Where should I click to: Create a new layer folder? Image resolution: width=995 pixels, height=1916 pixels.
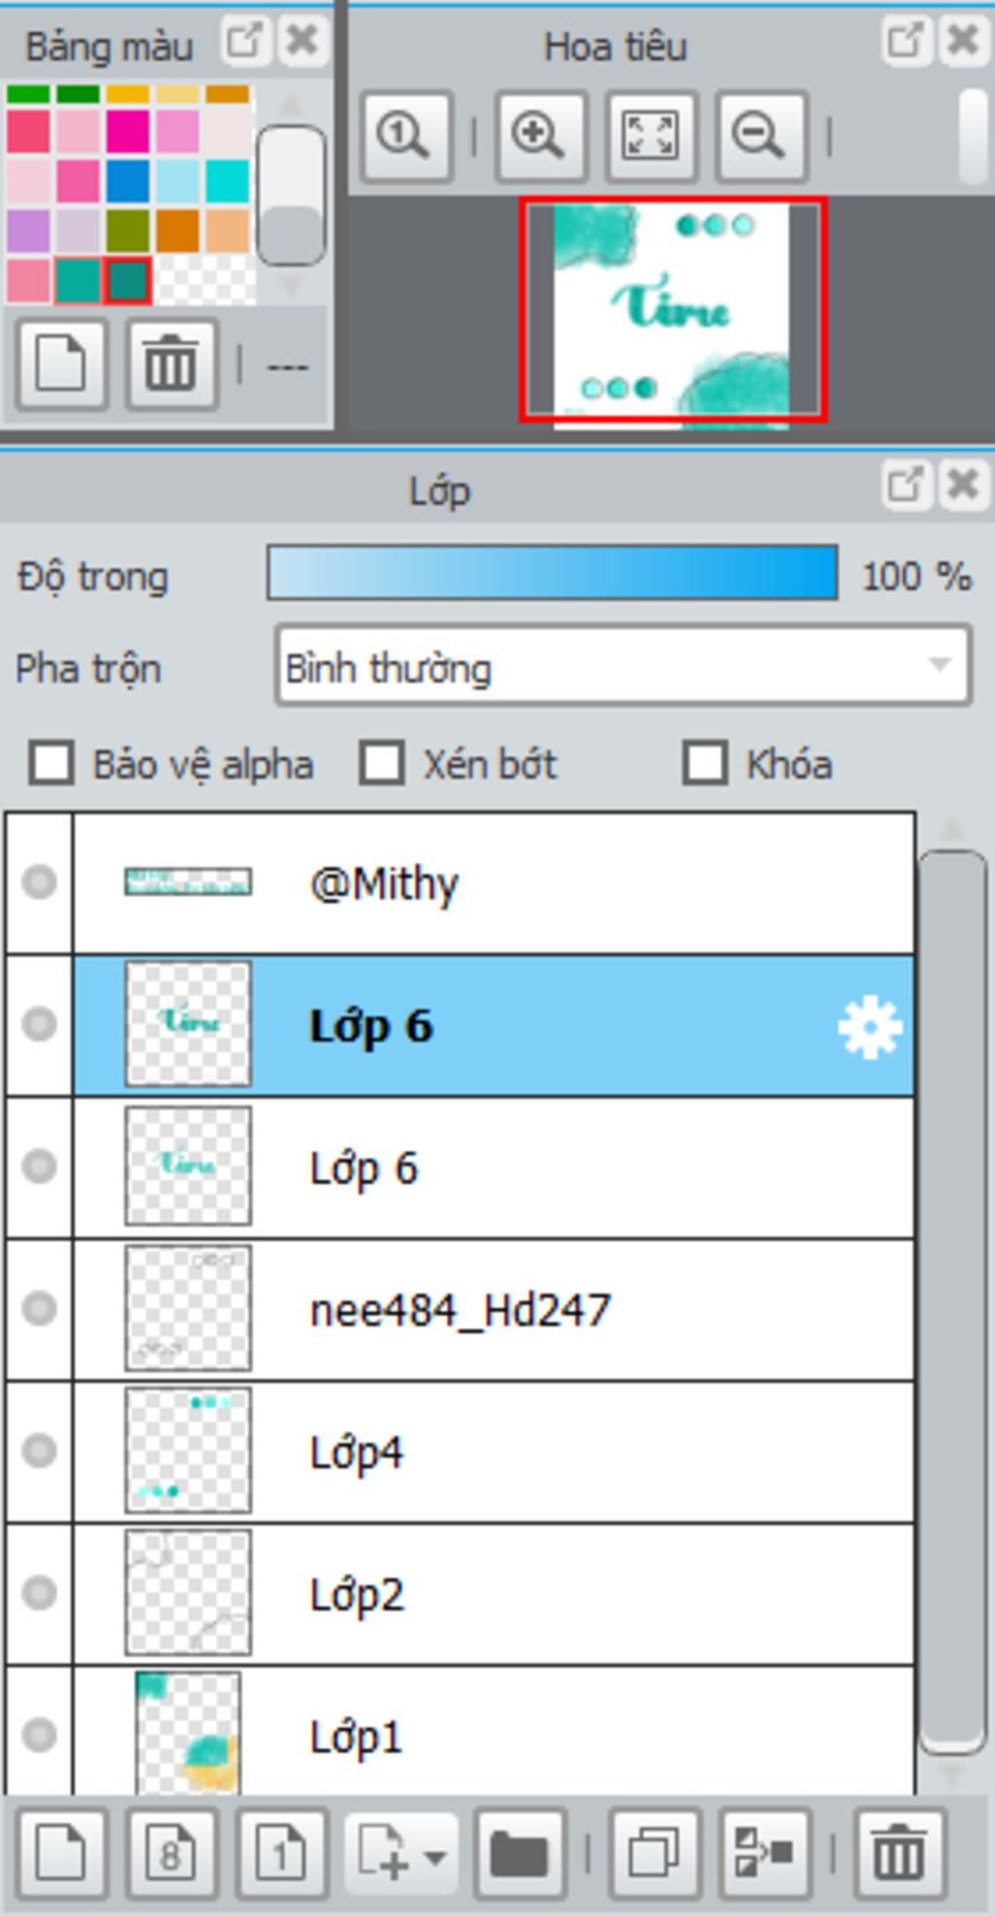pos(520,1854)
